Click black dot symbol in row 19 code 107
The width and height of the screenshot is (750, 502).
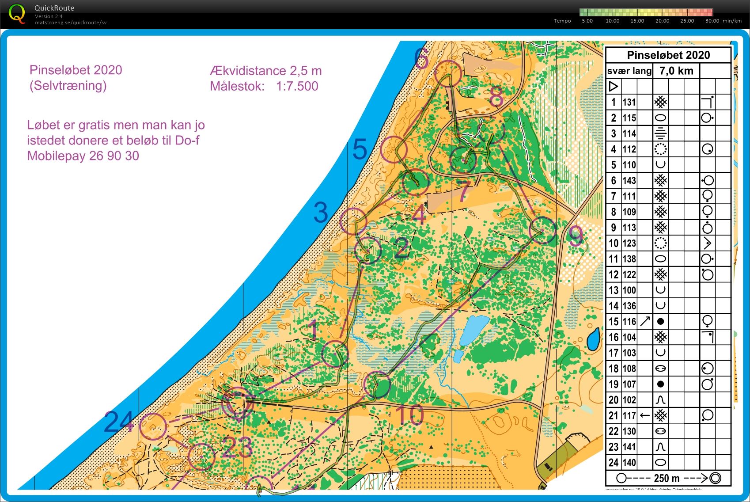660,384
